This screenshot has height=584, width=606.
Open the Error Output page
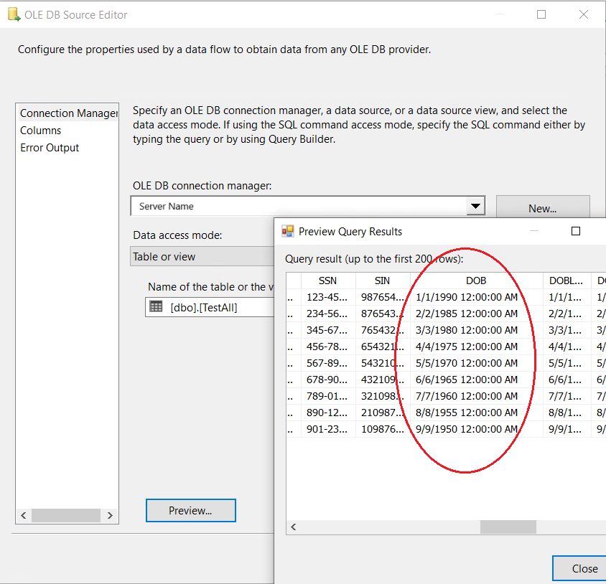(x=50, y=148)
